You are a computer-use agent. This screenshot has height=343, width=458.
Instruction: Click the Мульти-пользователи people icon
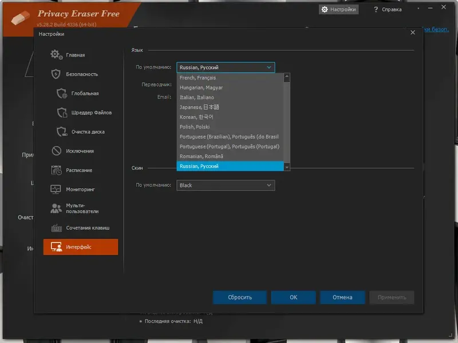tap(56, 208)
